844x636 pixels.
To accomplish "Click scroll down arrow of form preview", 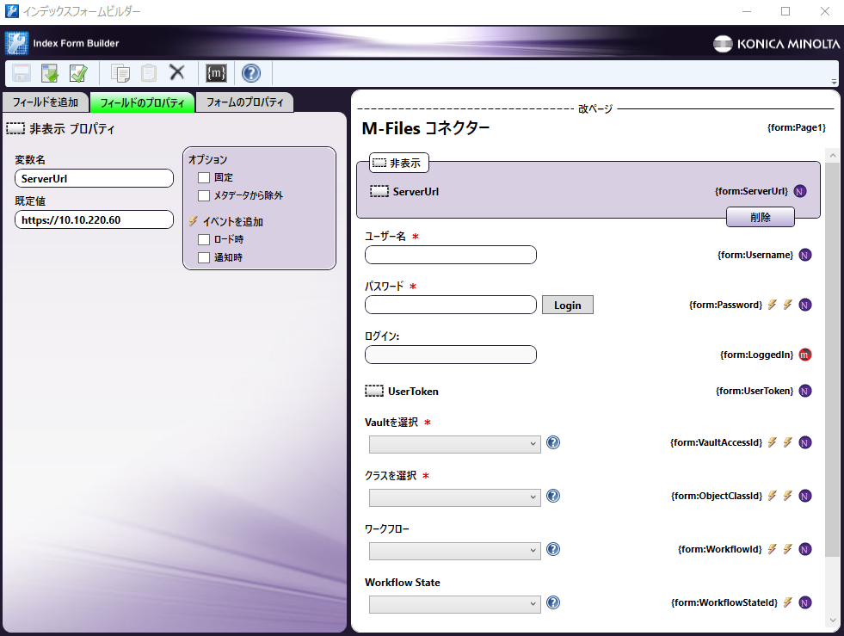I will 833,621.
